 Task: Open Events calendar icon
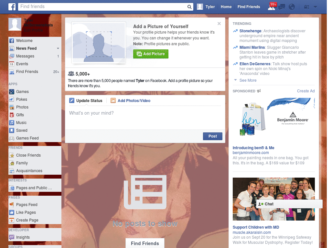12,64
